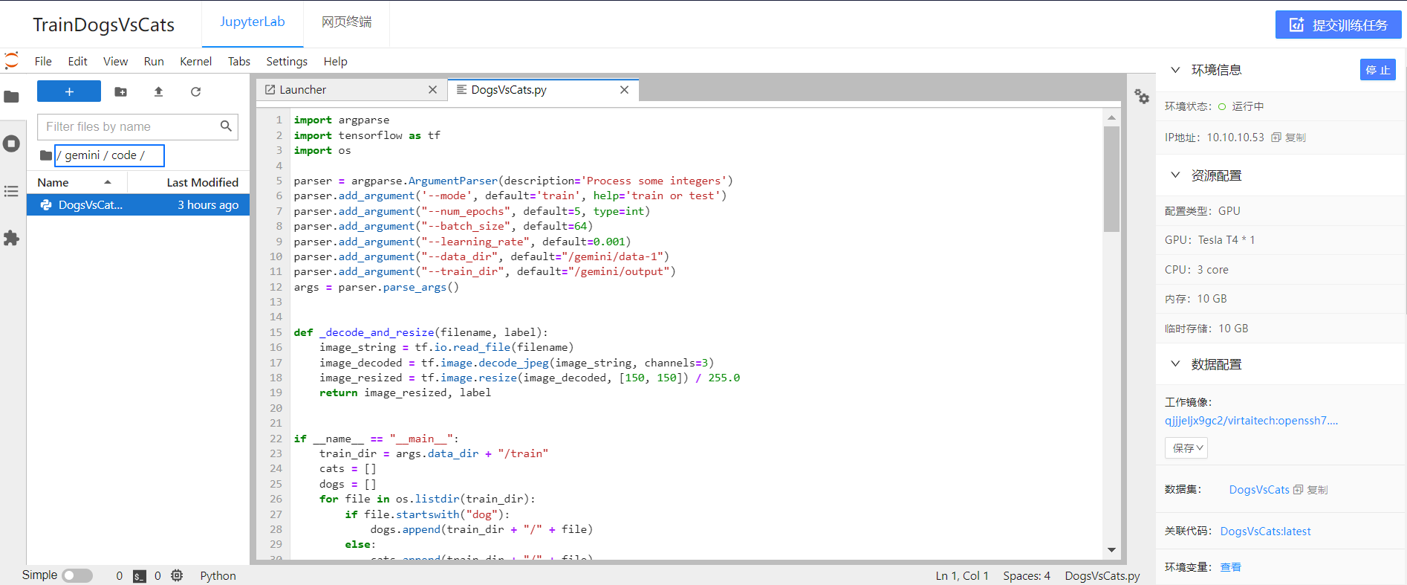Click editor scrollbar up arrow
Screen dimensions: 1407x585
point(1111,117)
